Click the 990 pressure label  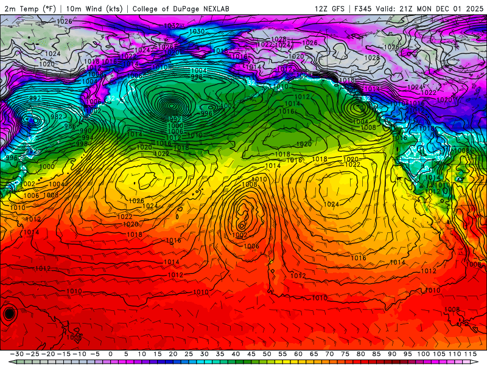coord(85,131)
